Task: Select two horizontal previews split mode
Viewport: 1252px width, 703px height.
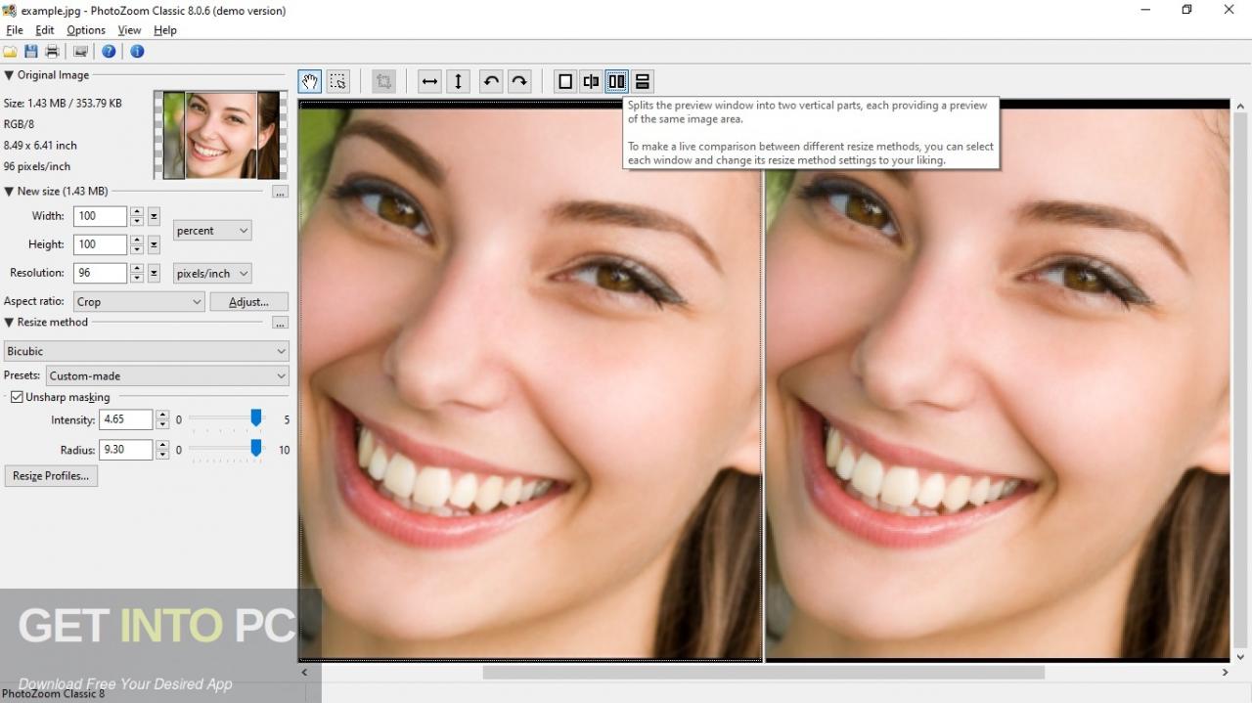Action: (643, 81)
